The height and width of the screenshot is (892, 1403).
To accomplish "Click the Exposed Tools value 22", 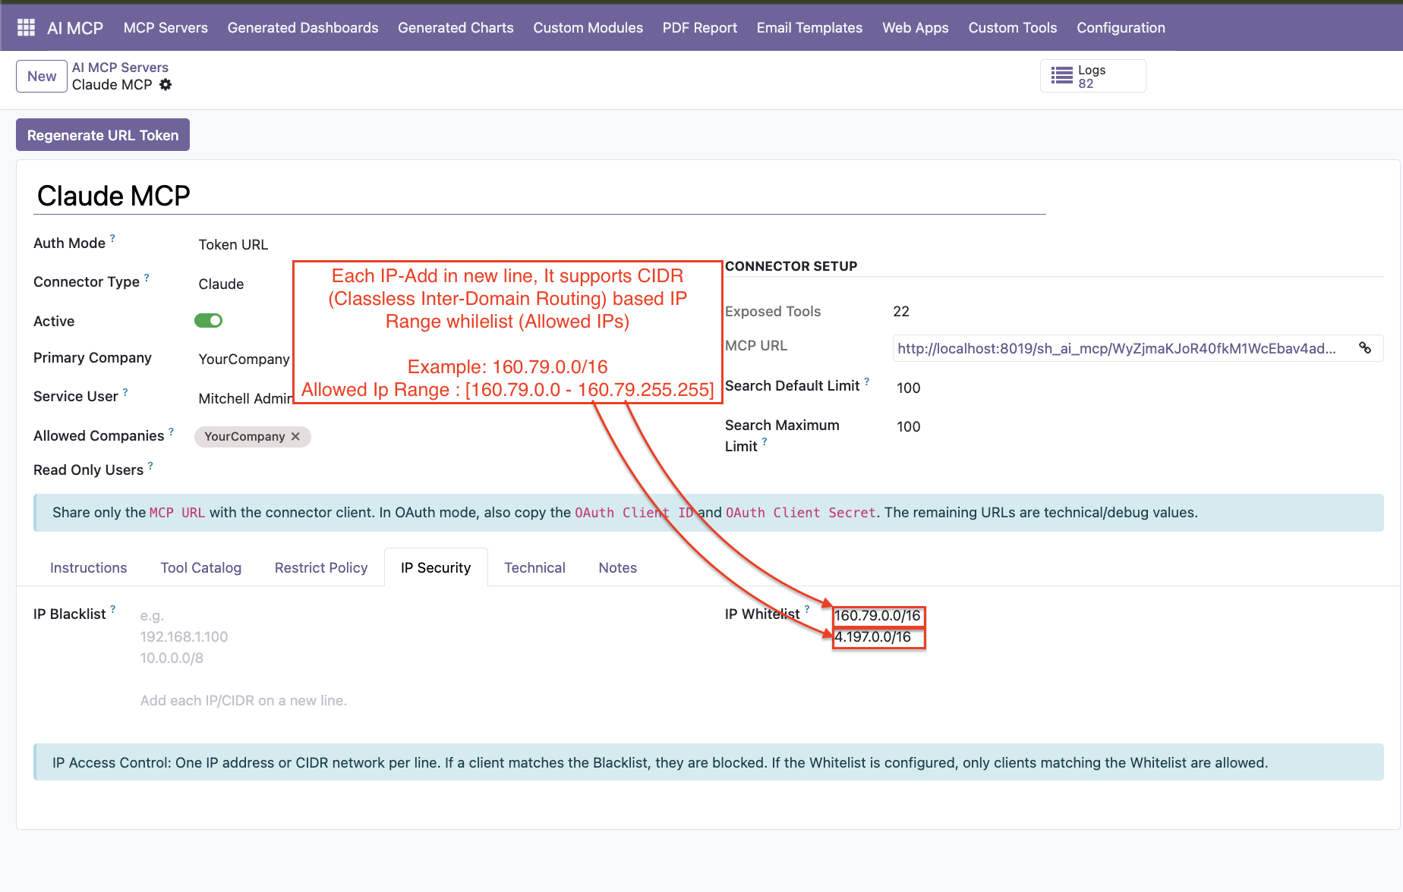I will coord(901,311).
